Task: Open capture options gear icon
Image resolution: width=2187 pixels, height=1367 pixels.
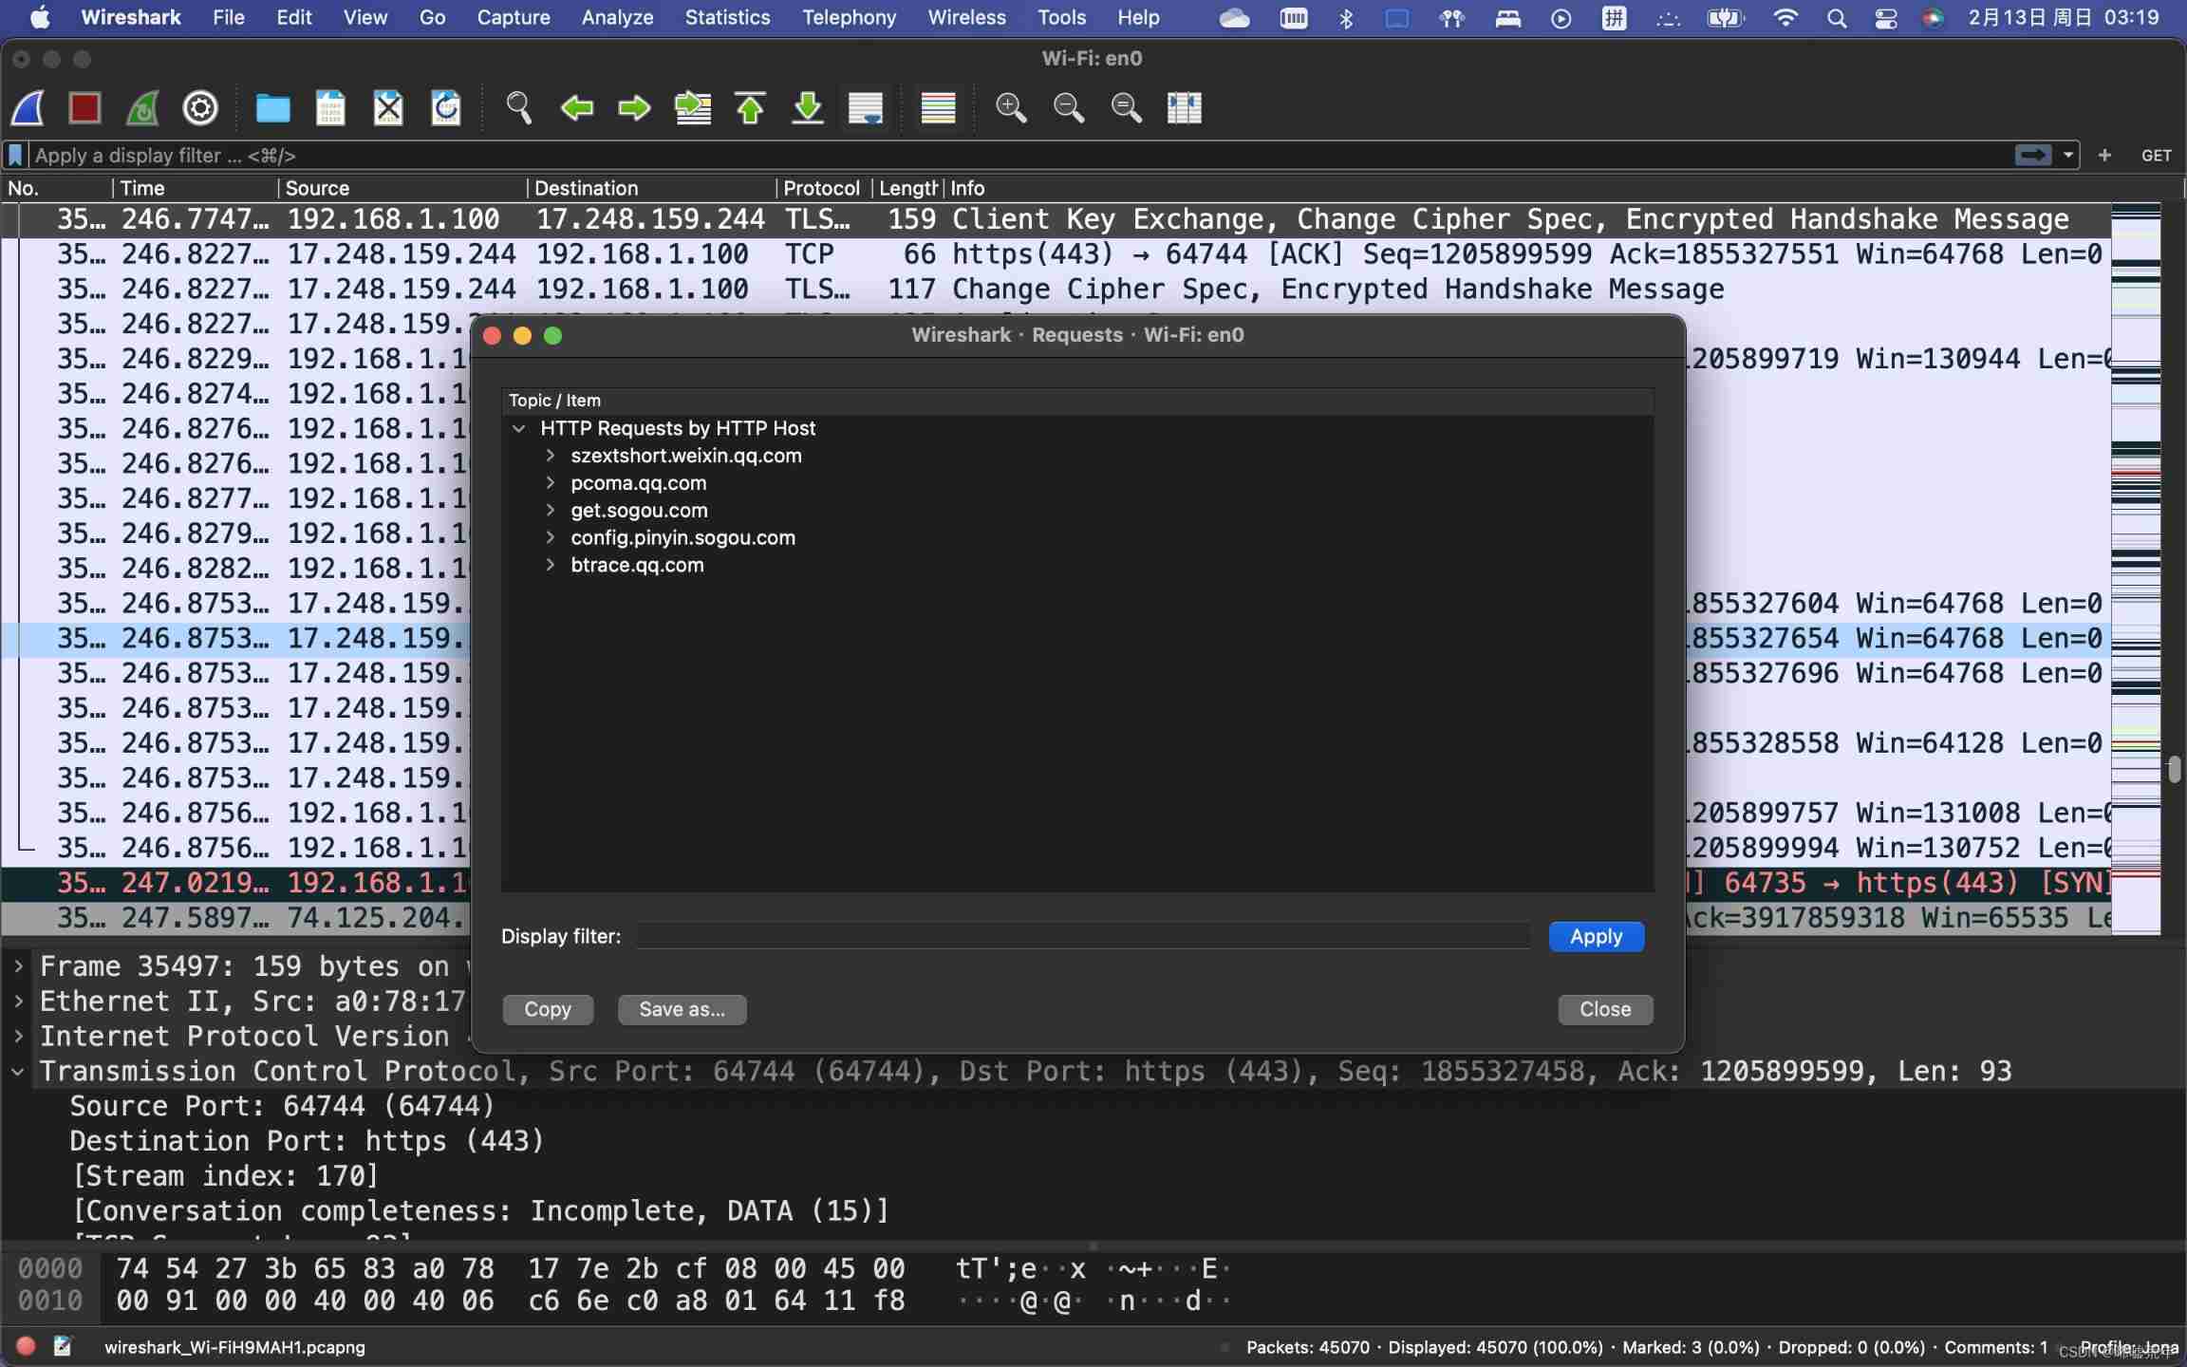Action: (x=200, y=108)
